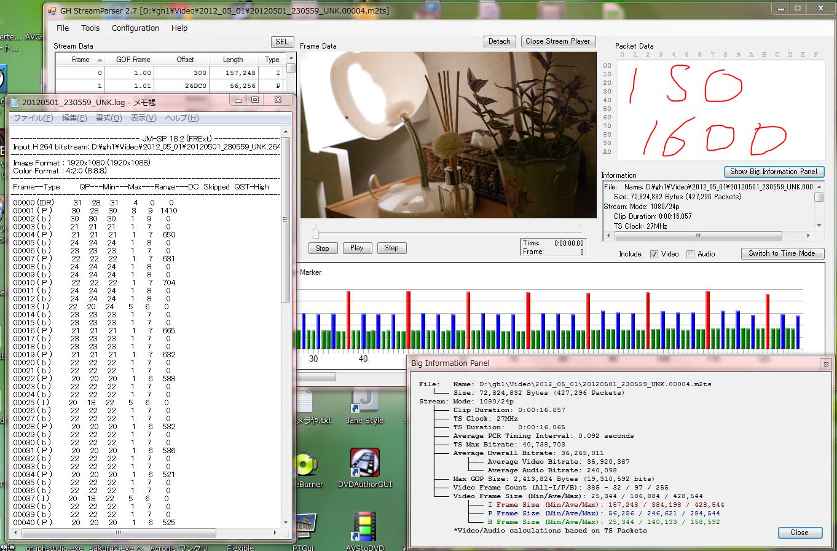
Task: Open the Tools menu
Action: tap(90, 28)
